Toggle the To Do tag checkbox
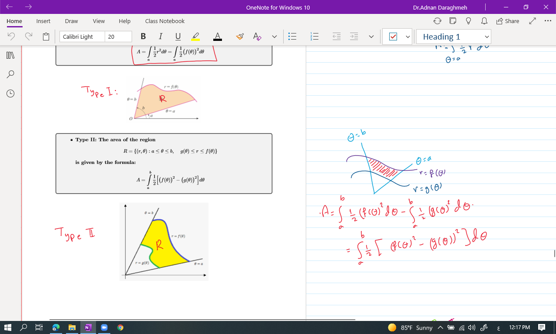The height and width of the screenshot is (334, 556). (x=393, y=37)
